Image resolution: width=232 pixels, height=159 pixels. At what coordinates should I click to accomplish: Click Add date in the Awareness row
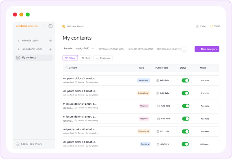[x=163, y=80]
